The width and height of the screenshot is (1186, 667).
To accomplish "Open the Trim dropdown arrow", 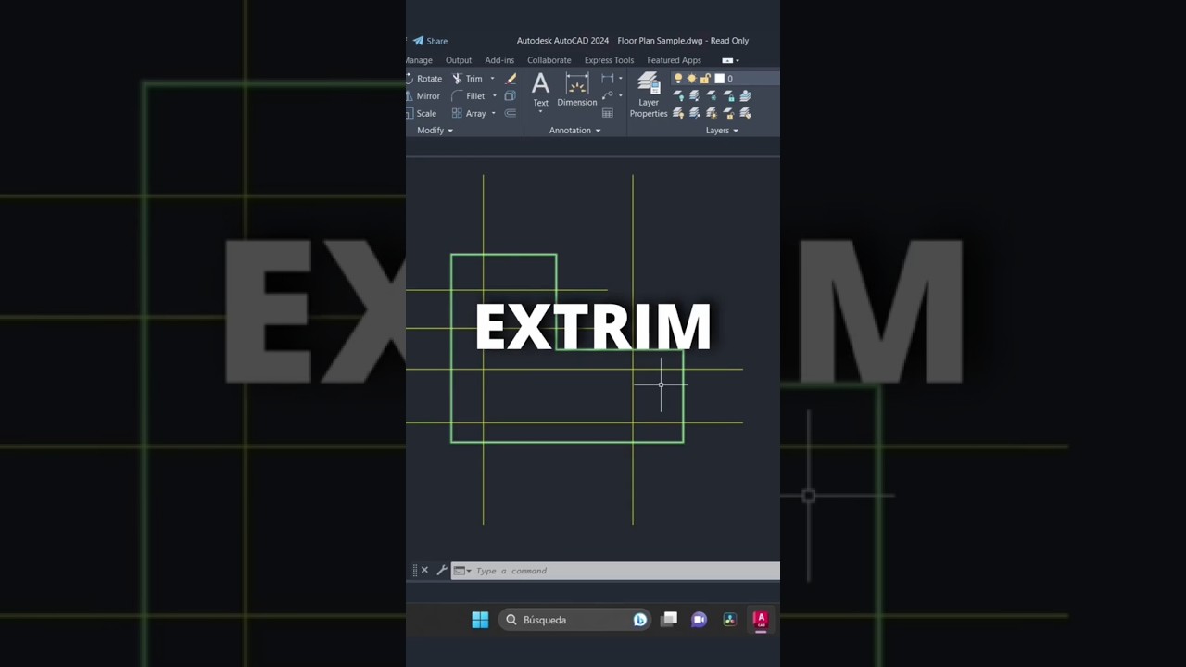I will [x=492, y=79].
